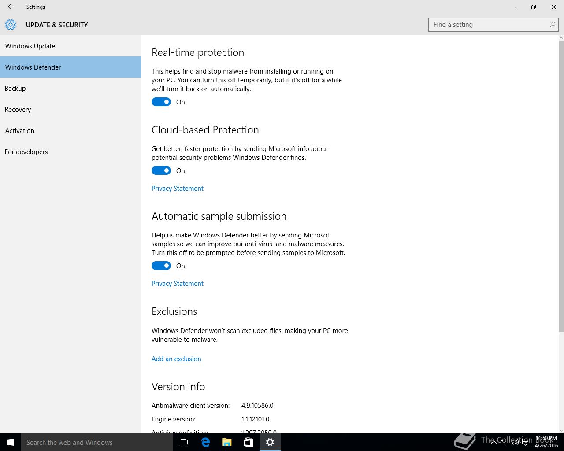Click the Exclusions heading
The width and height of the screenshot is (564, 451).
(174, 311)
